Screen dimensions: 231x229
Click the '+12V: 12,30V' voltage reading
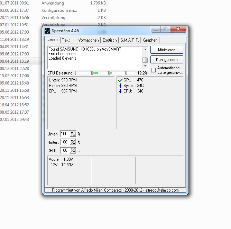tap(61, 165)
